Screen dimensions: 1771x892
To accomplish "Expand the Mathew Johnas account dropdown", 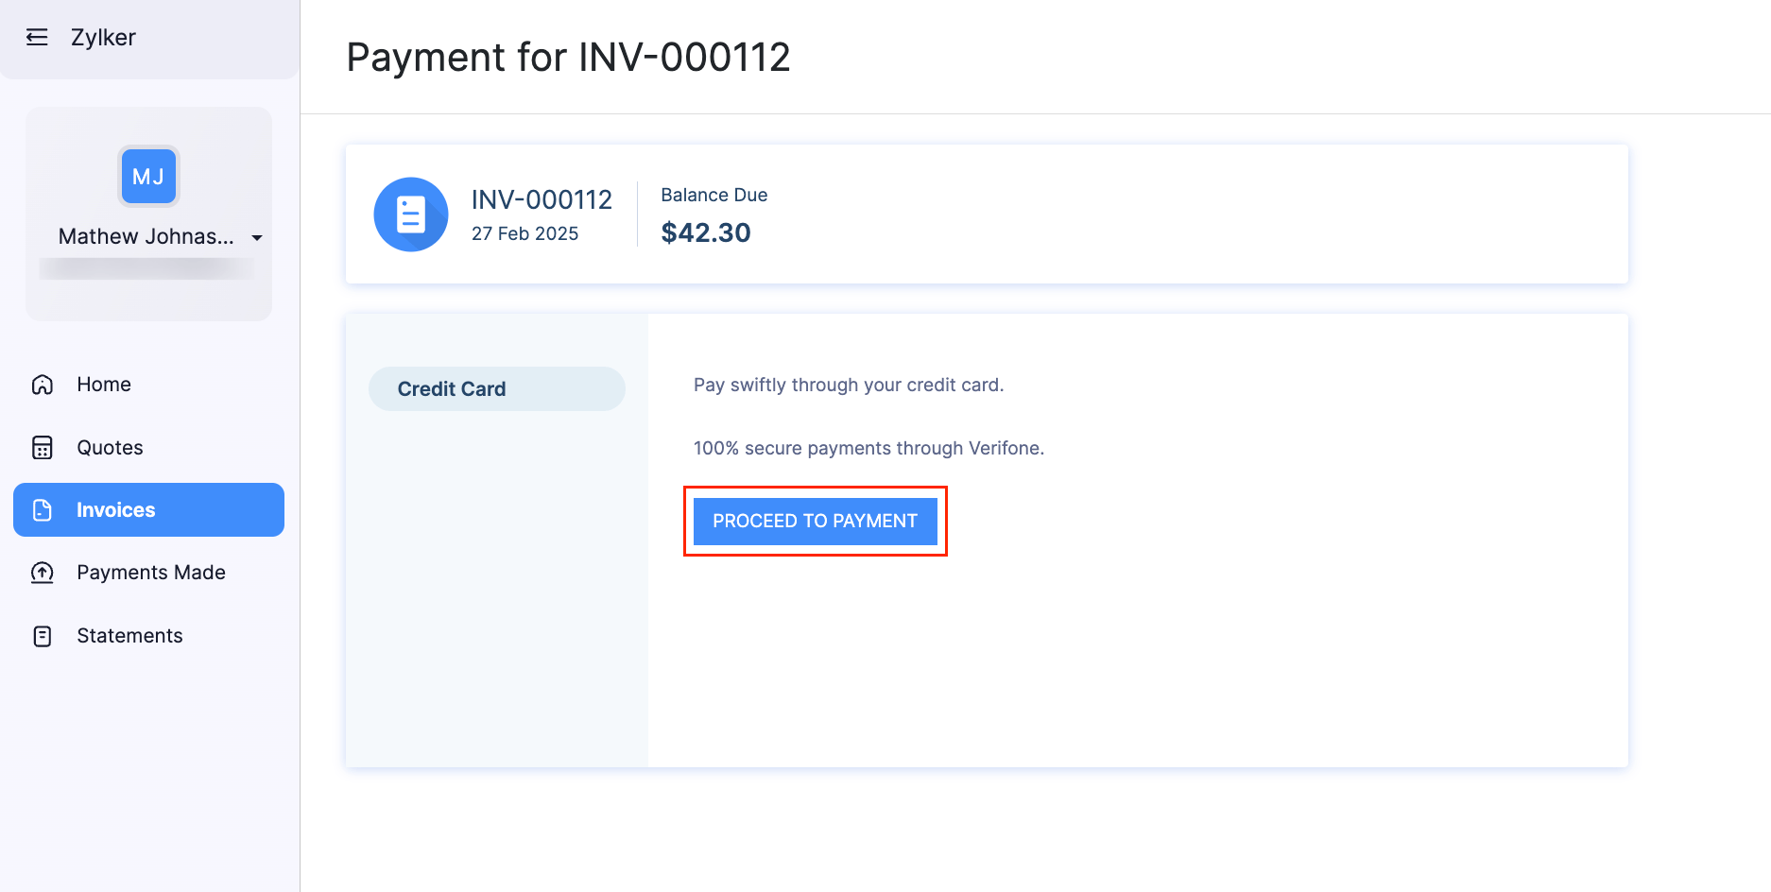I will [256, 238].
